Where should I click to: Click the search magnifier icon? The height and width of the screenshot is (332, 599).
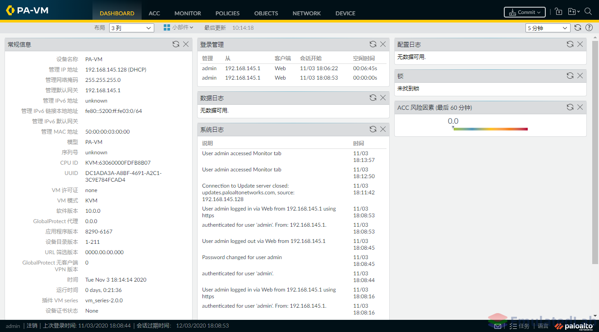point(588,12)
